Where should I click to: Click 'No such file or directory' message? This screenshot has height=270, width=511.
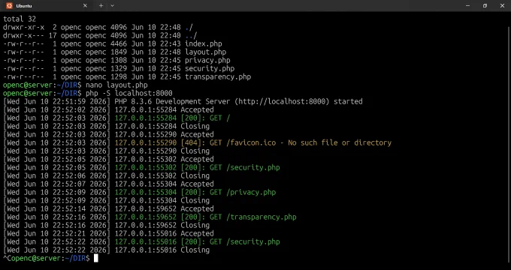340,142
